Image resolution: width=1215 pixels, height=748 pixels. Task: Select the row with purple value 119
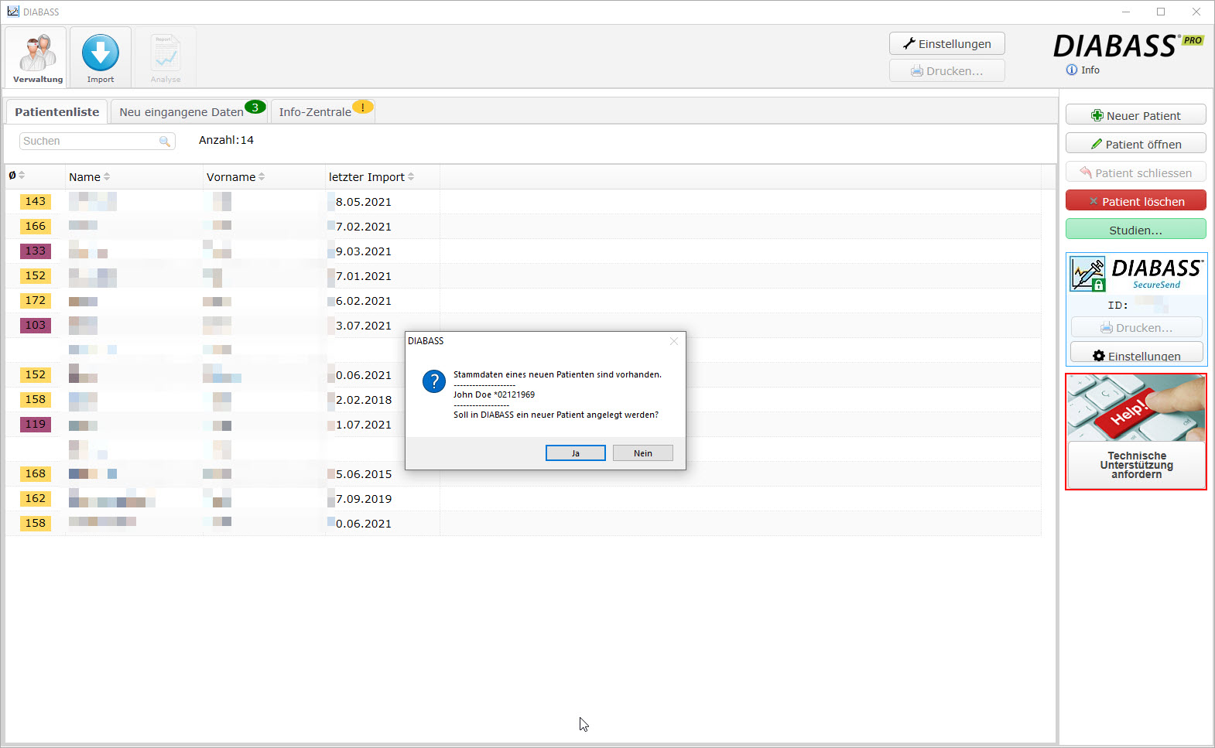click(x=523, y=425)
